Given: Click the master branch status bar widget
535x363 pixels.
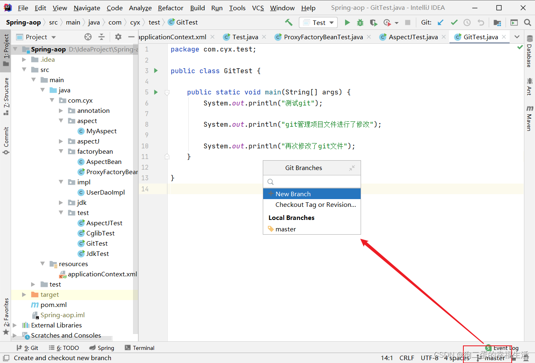Looking at the screenshot, I should coord(491,358).
